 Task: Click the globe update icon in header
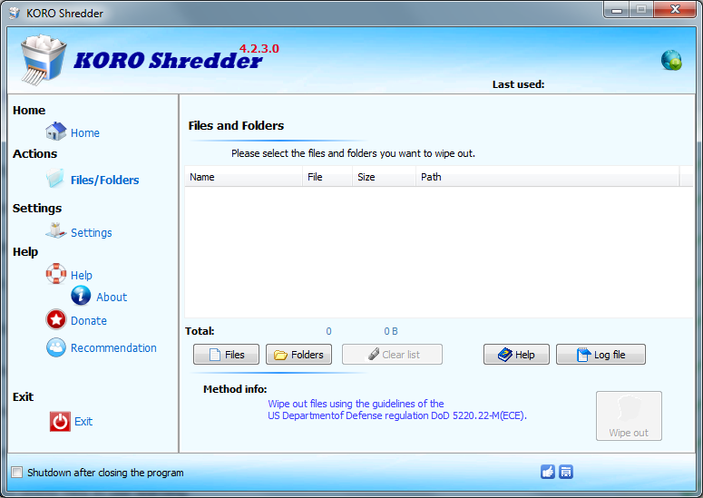pyautogui.click(x=671, y=60)
